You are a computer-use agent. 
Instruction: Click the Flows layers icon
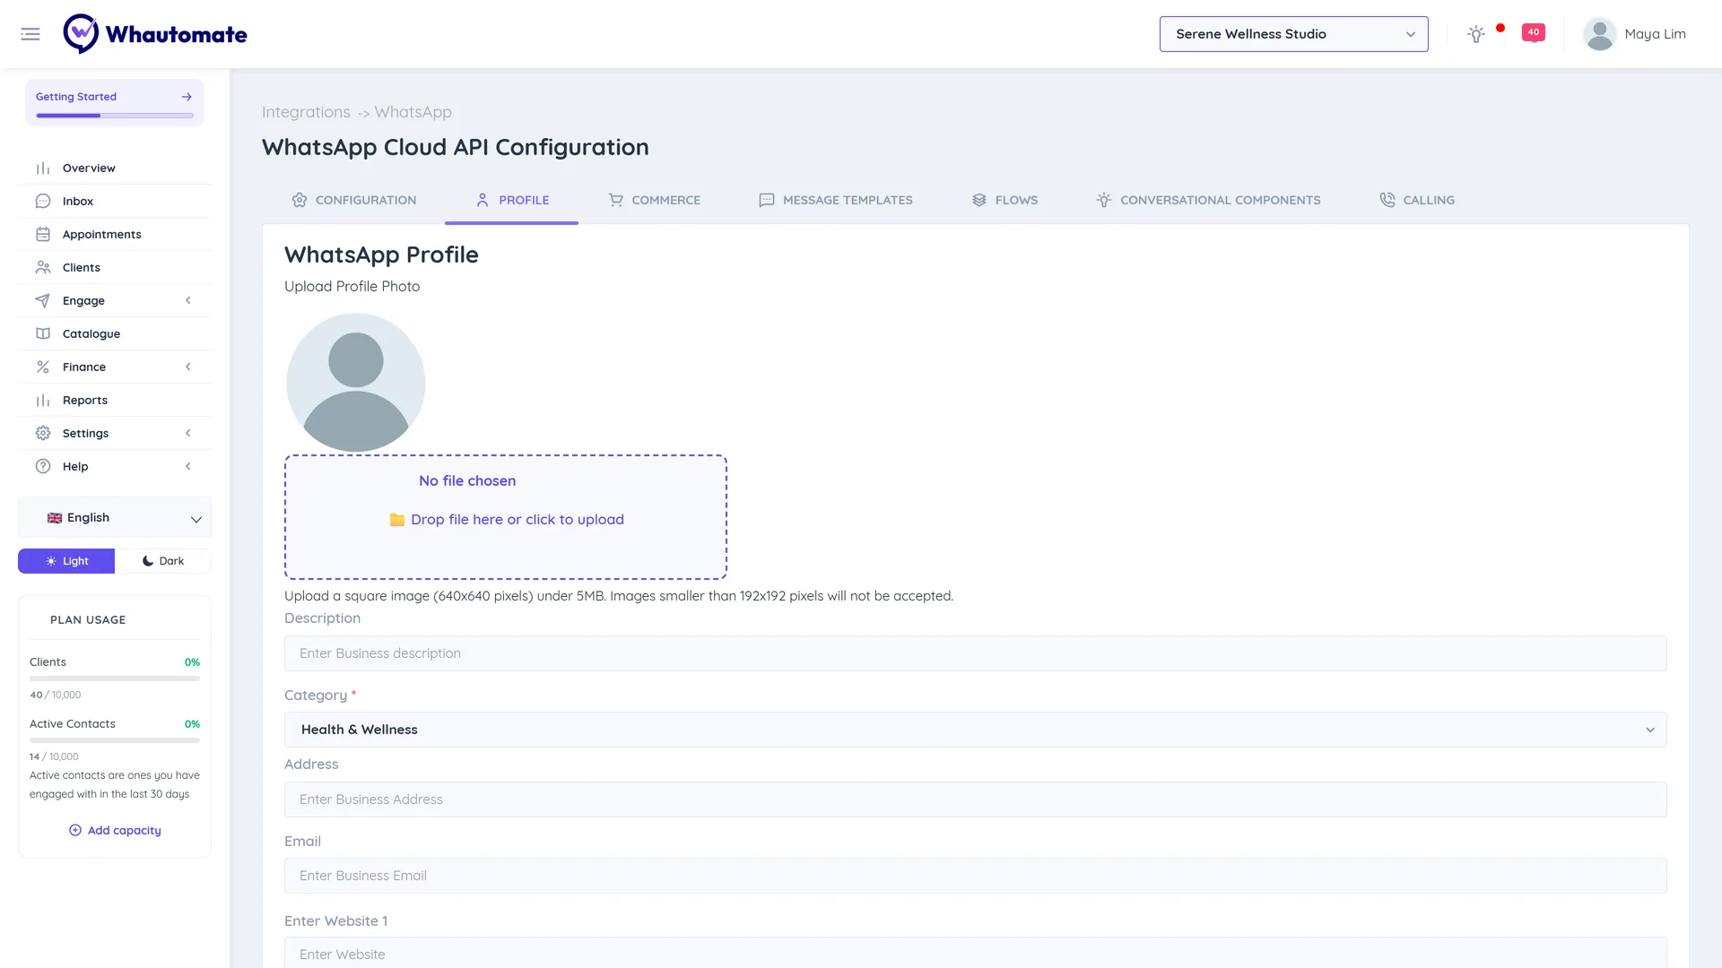coord(979,200)
